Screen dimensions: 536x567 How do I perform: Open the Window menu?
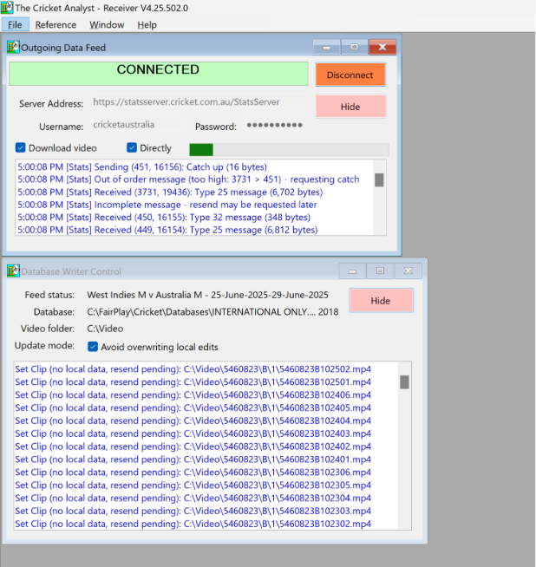pos(107,25)
